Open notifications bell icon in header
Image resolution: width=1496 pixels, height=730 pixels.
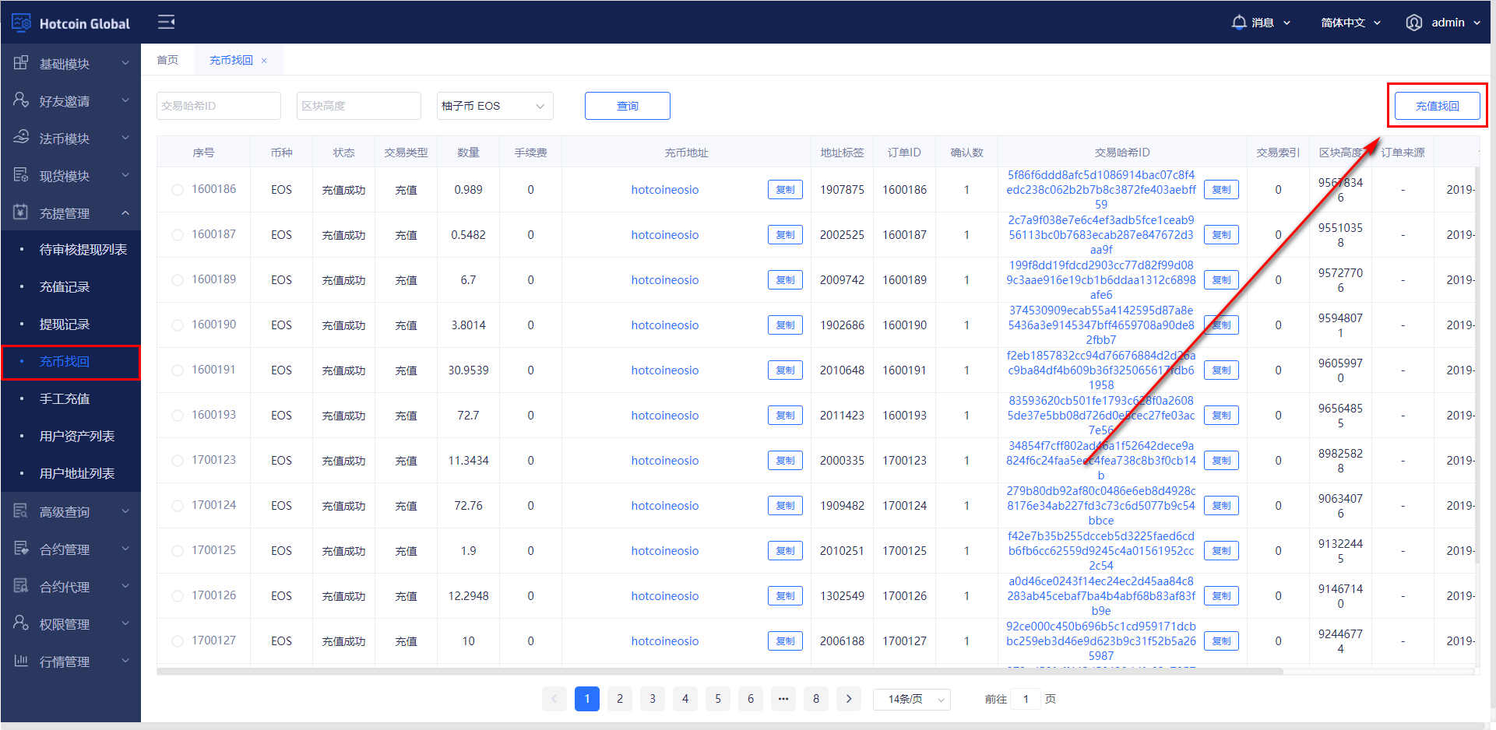point(1238,23)
